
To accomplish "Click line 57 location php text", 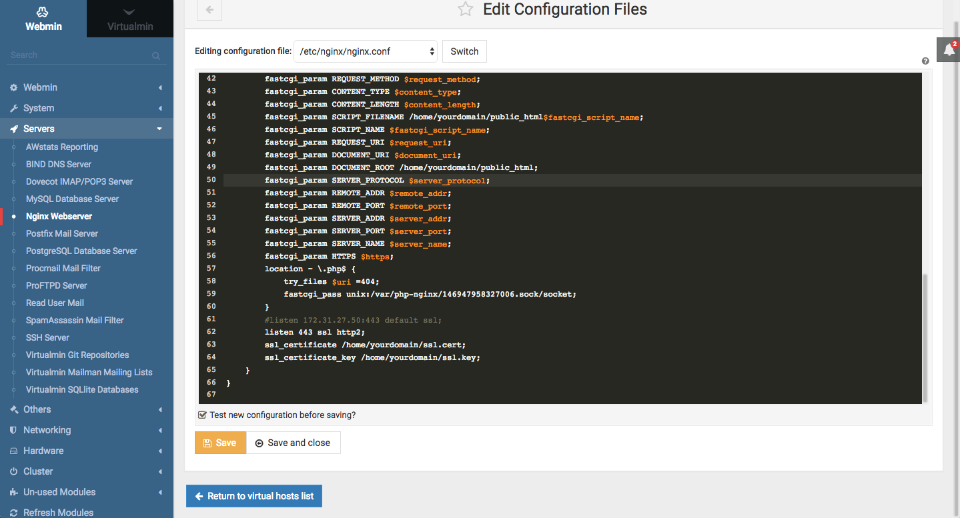I will coord(310,269).
